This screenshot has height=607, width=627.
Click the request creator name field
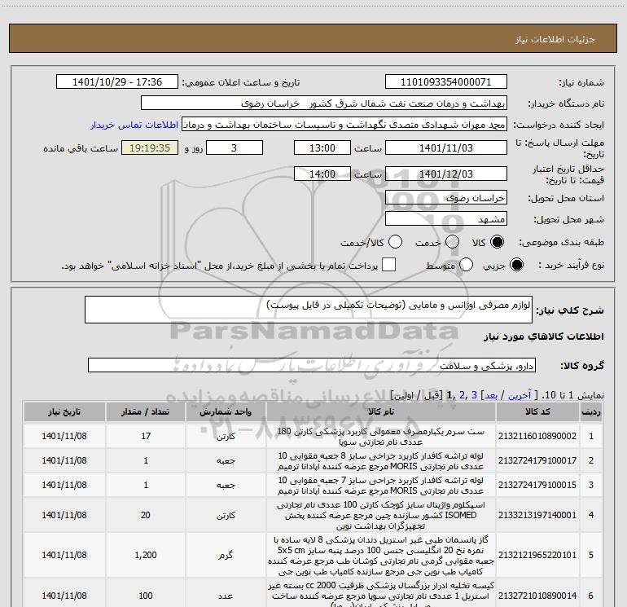point(344,125)
